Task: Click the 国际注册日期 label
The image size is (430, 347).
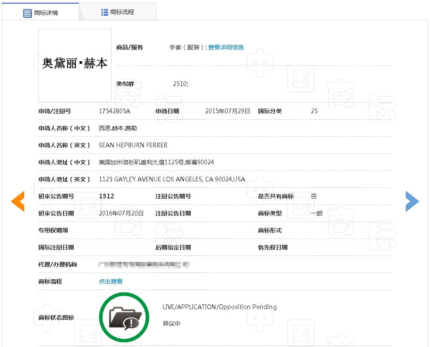Action: click(56, 247)
